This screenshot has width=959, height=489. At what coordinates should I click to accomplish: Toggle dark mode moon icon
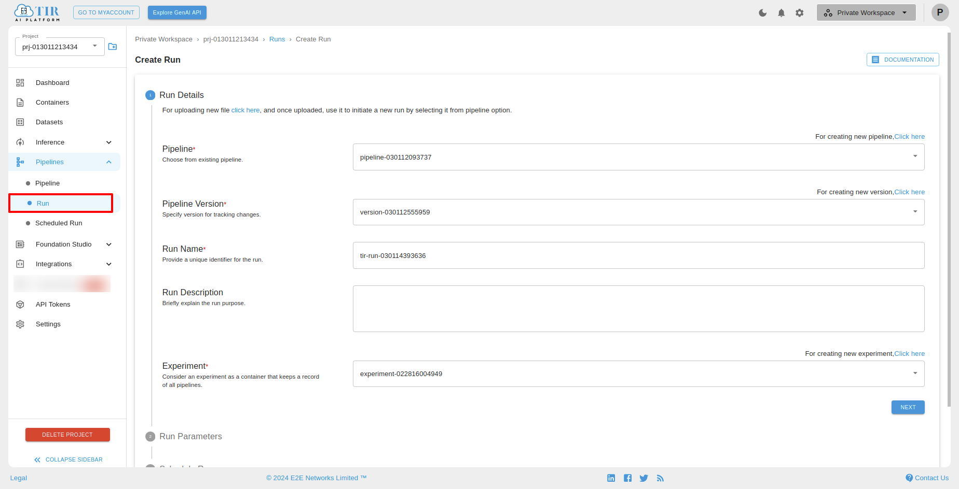click(x=762, y=13)
